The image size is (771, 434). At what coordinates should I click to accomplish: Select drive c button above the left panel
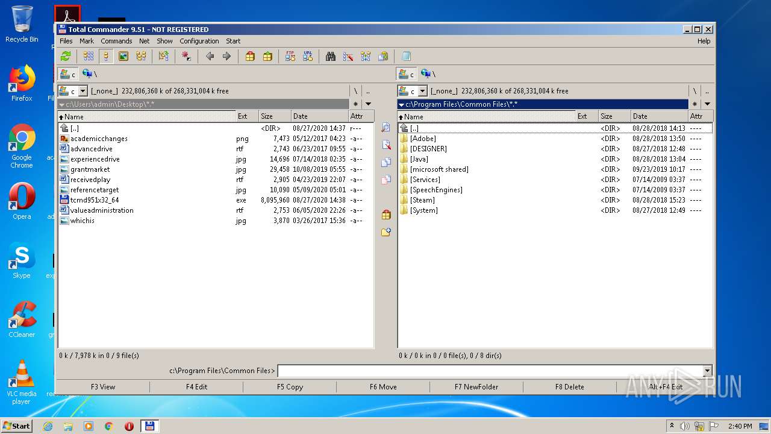(68, 74)
